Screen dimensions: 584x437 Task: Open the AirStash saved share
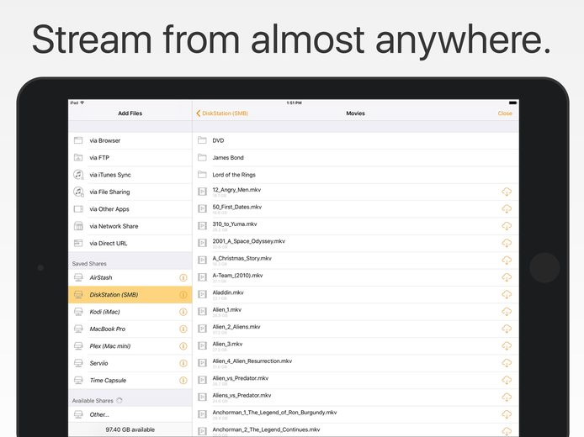[130, 277]
